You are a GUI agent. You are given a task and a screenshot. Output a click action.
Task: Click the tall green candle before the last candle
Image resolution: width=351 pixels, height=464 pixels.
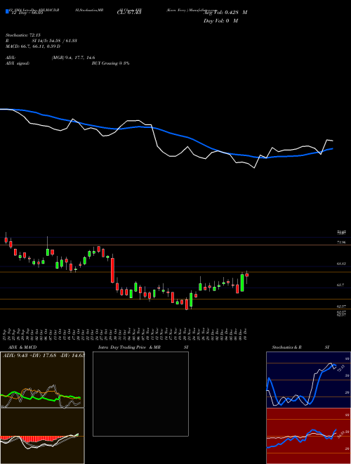pyautogui.click(x=242, y=283)
